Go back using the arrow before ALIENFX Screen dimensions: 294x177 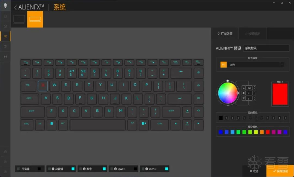click(15, 8)
